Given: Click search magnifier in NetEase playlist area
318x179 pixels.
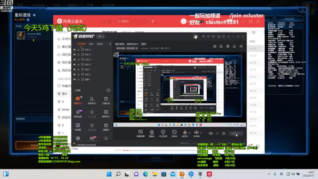Looking at the screenshot, I should [x=254, y=33].
